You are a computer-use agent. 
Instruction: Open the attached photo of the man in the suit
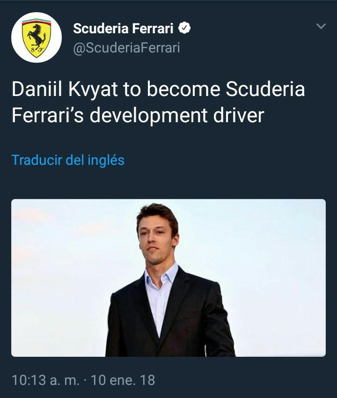point(168,278)
